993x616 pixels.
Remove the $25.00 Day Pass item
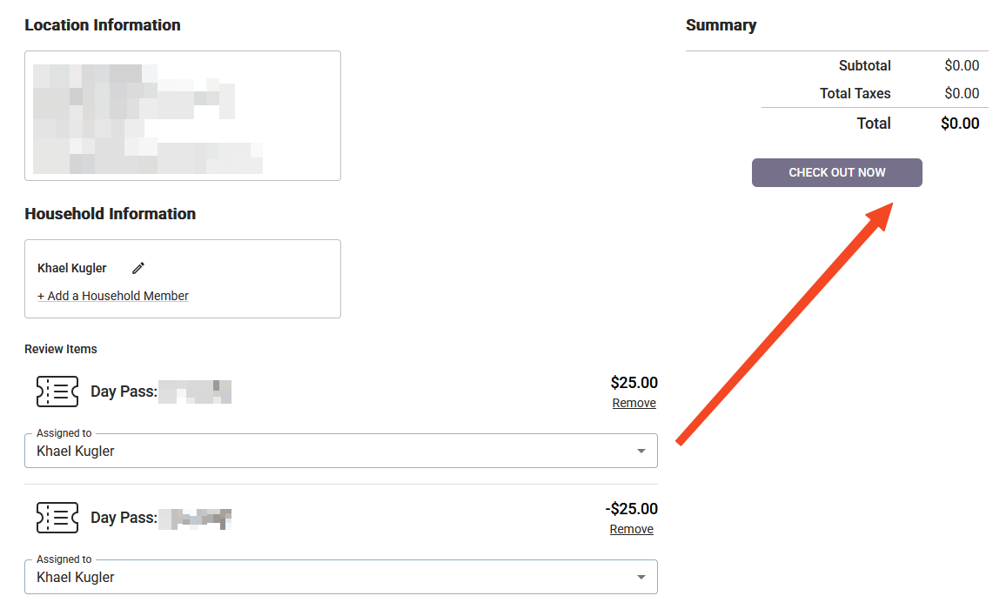click(634, 403)
